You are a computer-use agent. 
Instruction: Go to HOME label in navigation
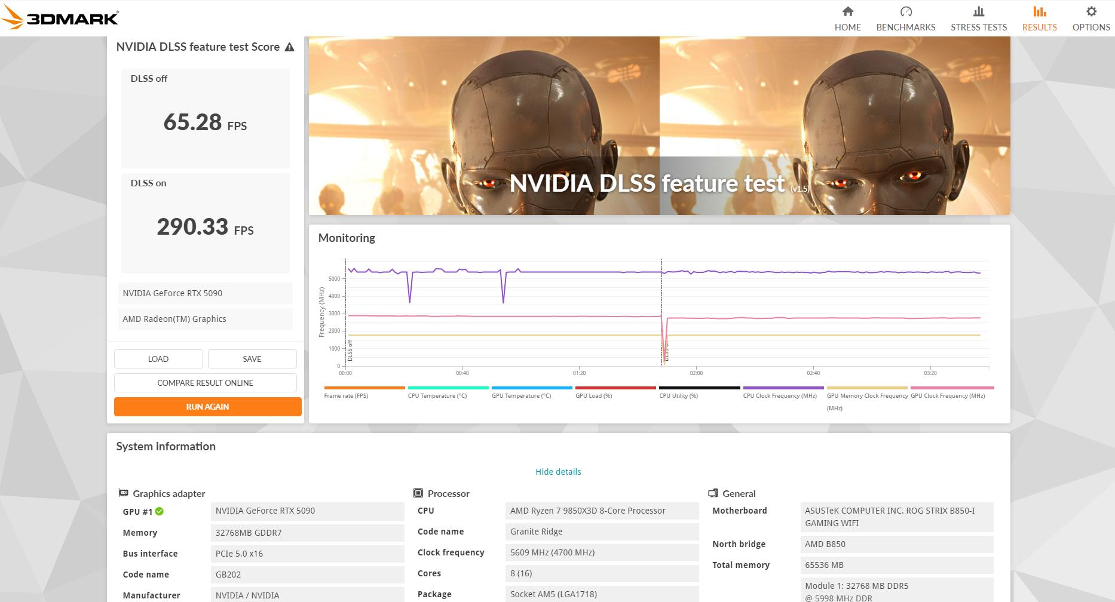[847, 27]
